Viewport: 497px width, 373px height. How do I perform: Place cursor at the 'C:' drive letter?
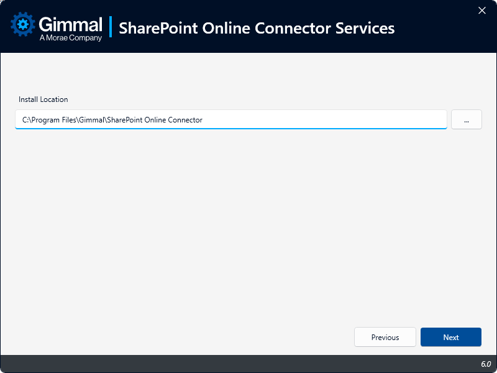point(25,120)
